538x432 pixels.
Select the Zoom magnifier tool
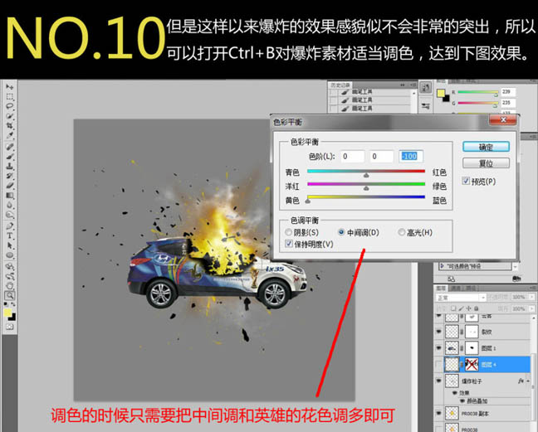coord(10,295)
